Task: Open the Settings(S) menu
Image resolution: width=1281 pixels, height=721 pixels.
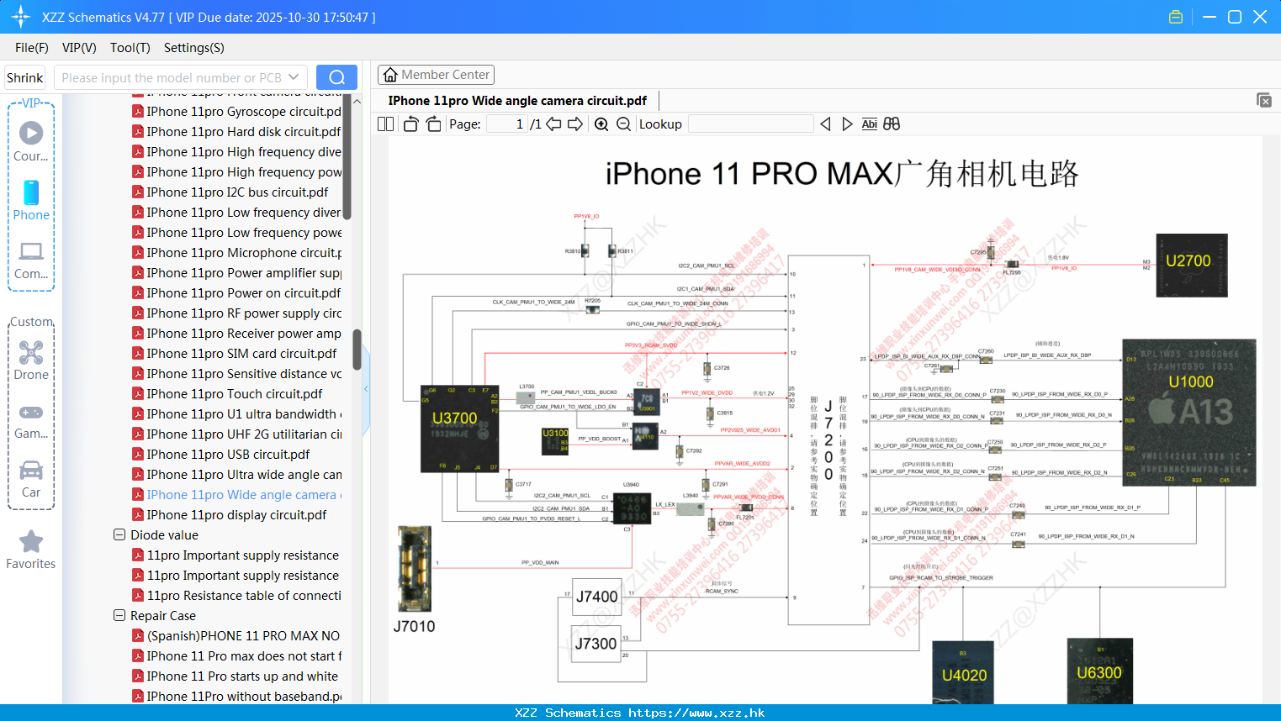Action: [194, 48]
